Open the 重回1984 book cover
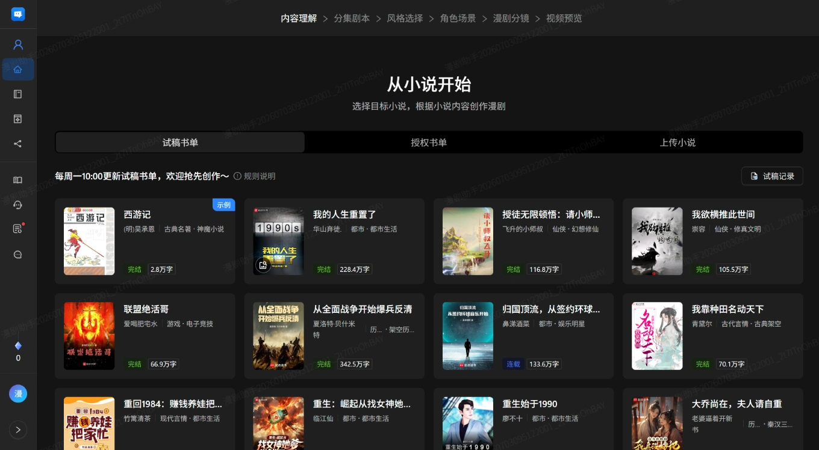 tap(89, 424)
